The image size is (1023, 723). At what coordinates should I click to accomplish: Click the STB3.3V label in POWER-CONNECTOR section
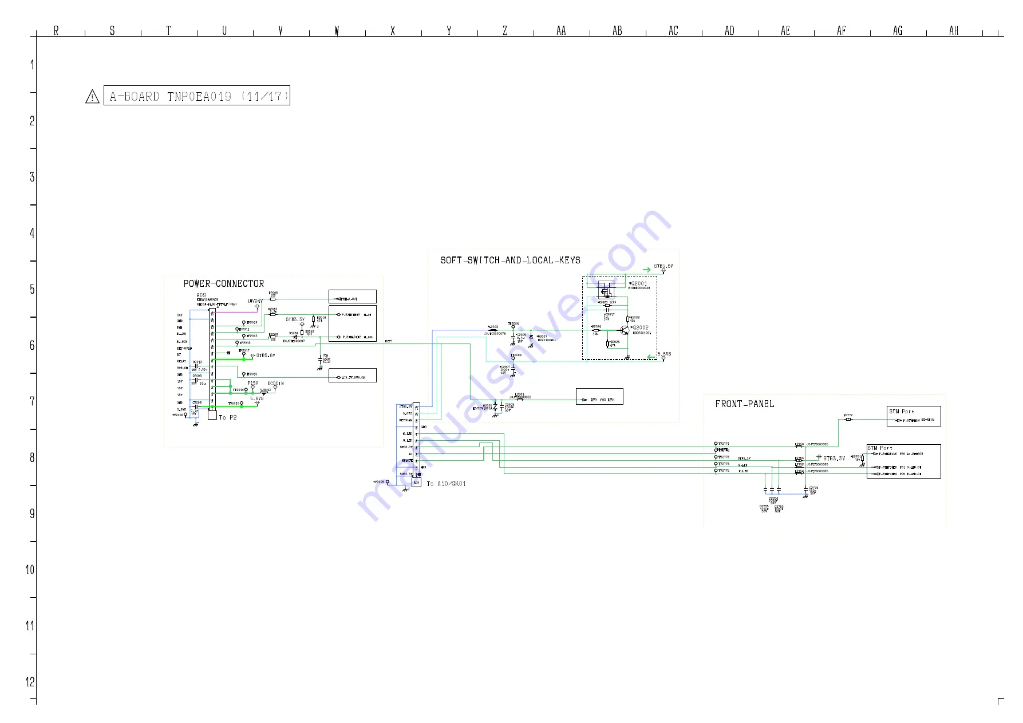tap(295, 319)
